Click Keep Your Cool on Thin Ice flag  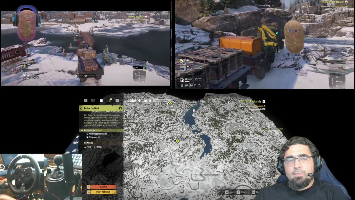click(x=196, y=175)
